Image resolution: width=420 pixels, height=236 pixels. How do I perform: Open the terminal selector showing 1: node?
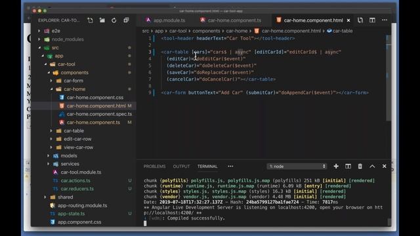pos(297,167)
